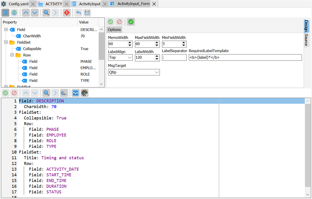This screenshot has height=199, width=312.
Task: Collapse the top Field node in property tree
Action: (x=6, y=29)
